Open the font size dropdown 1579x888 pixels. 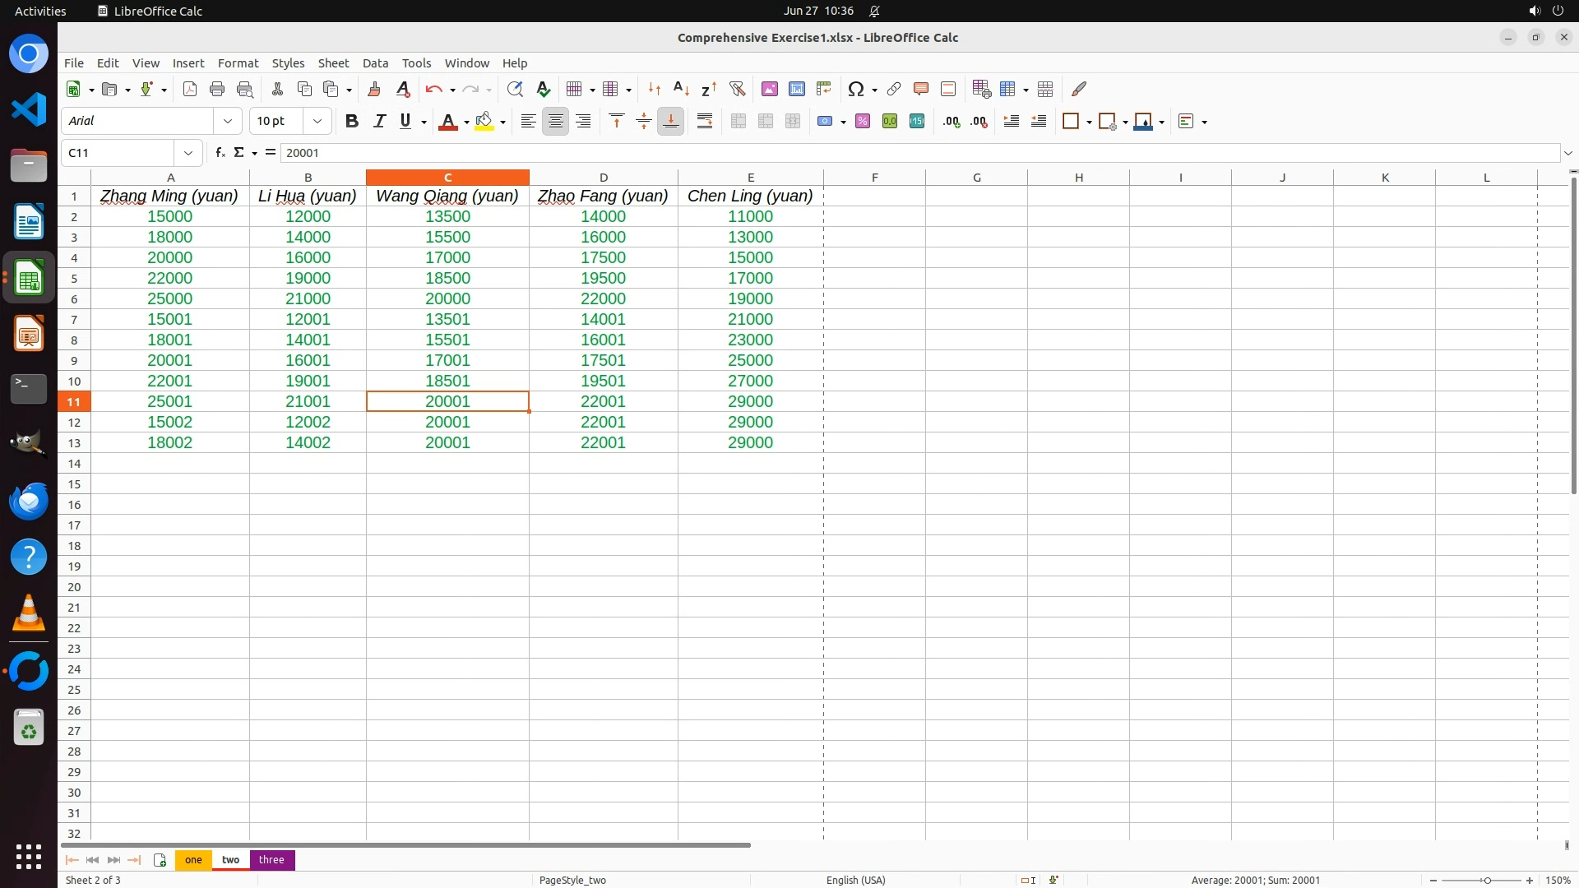point(317,121)
